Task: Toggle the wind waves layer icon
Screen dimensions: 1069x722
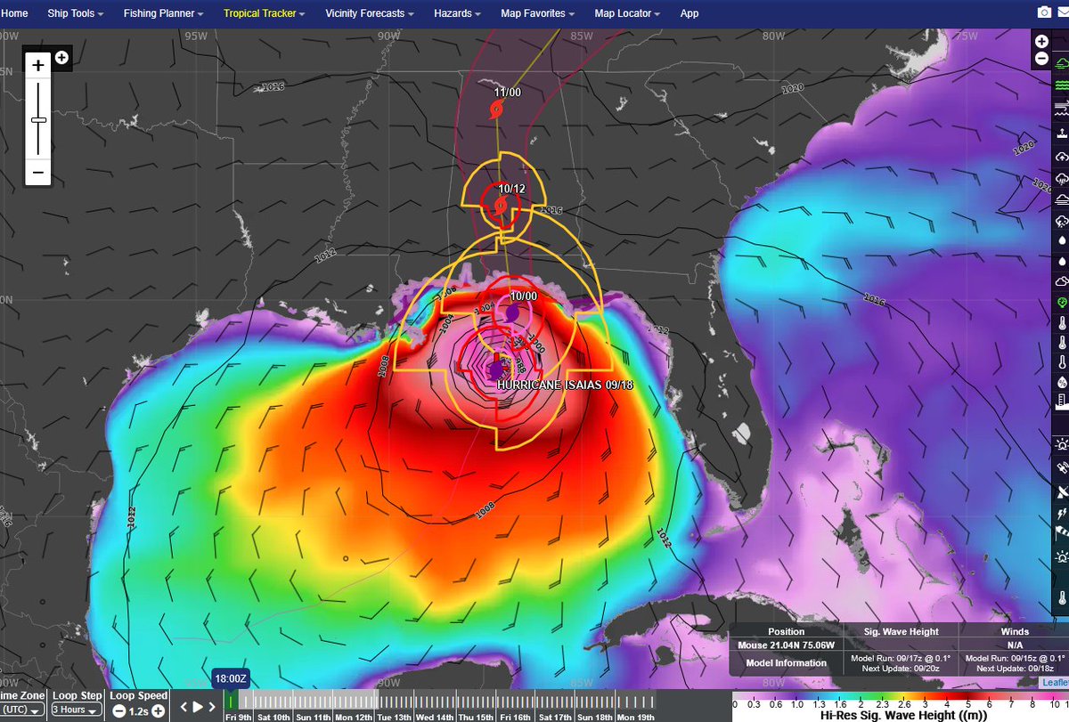Action: (x=1061, y=110)
